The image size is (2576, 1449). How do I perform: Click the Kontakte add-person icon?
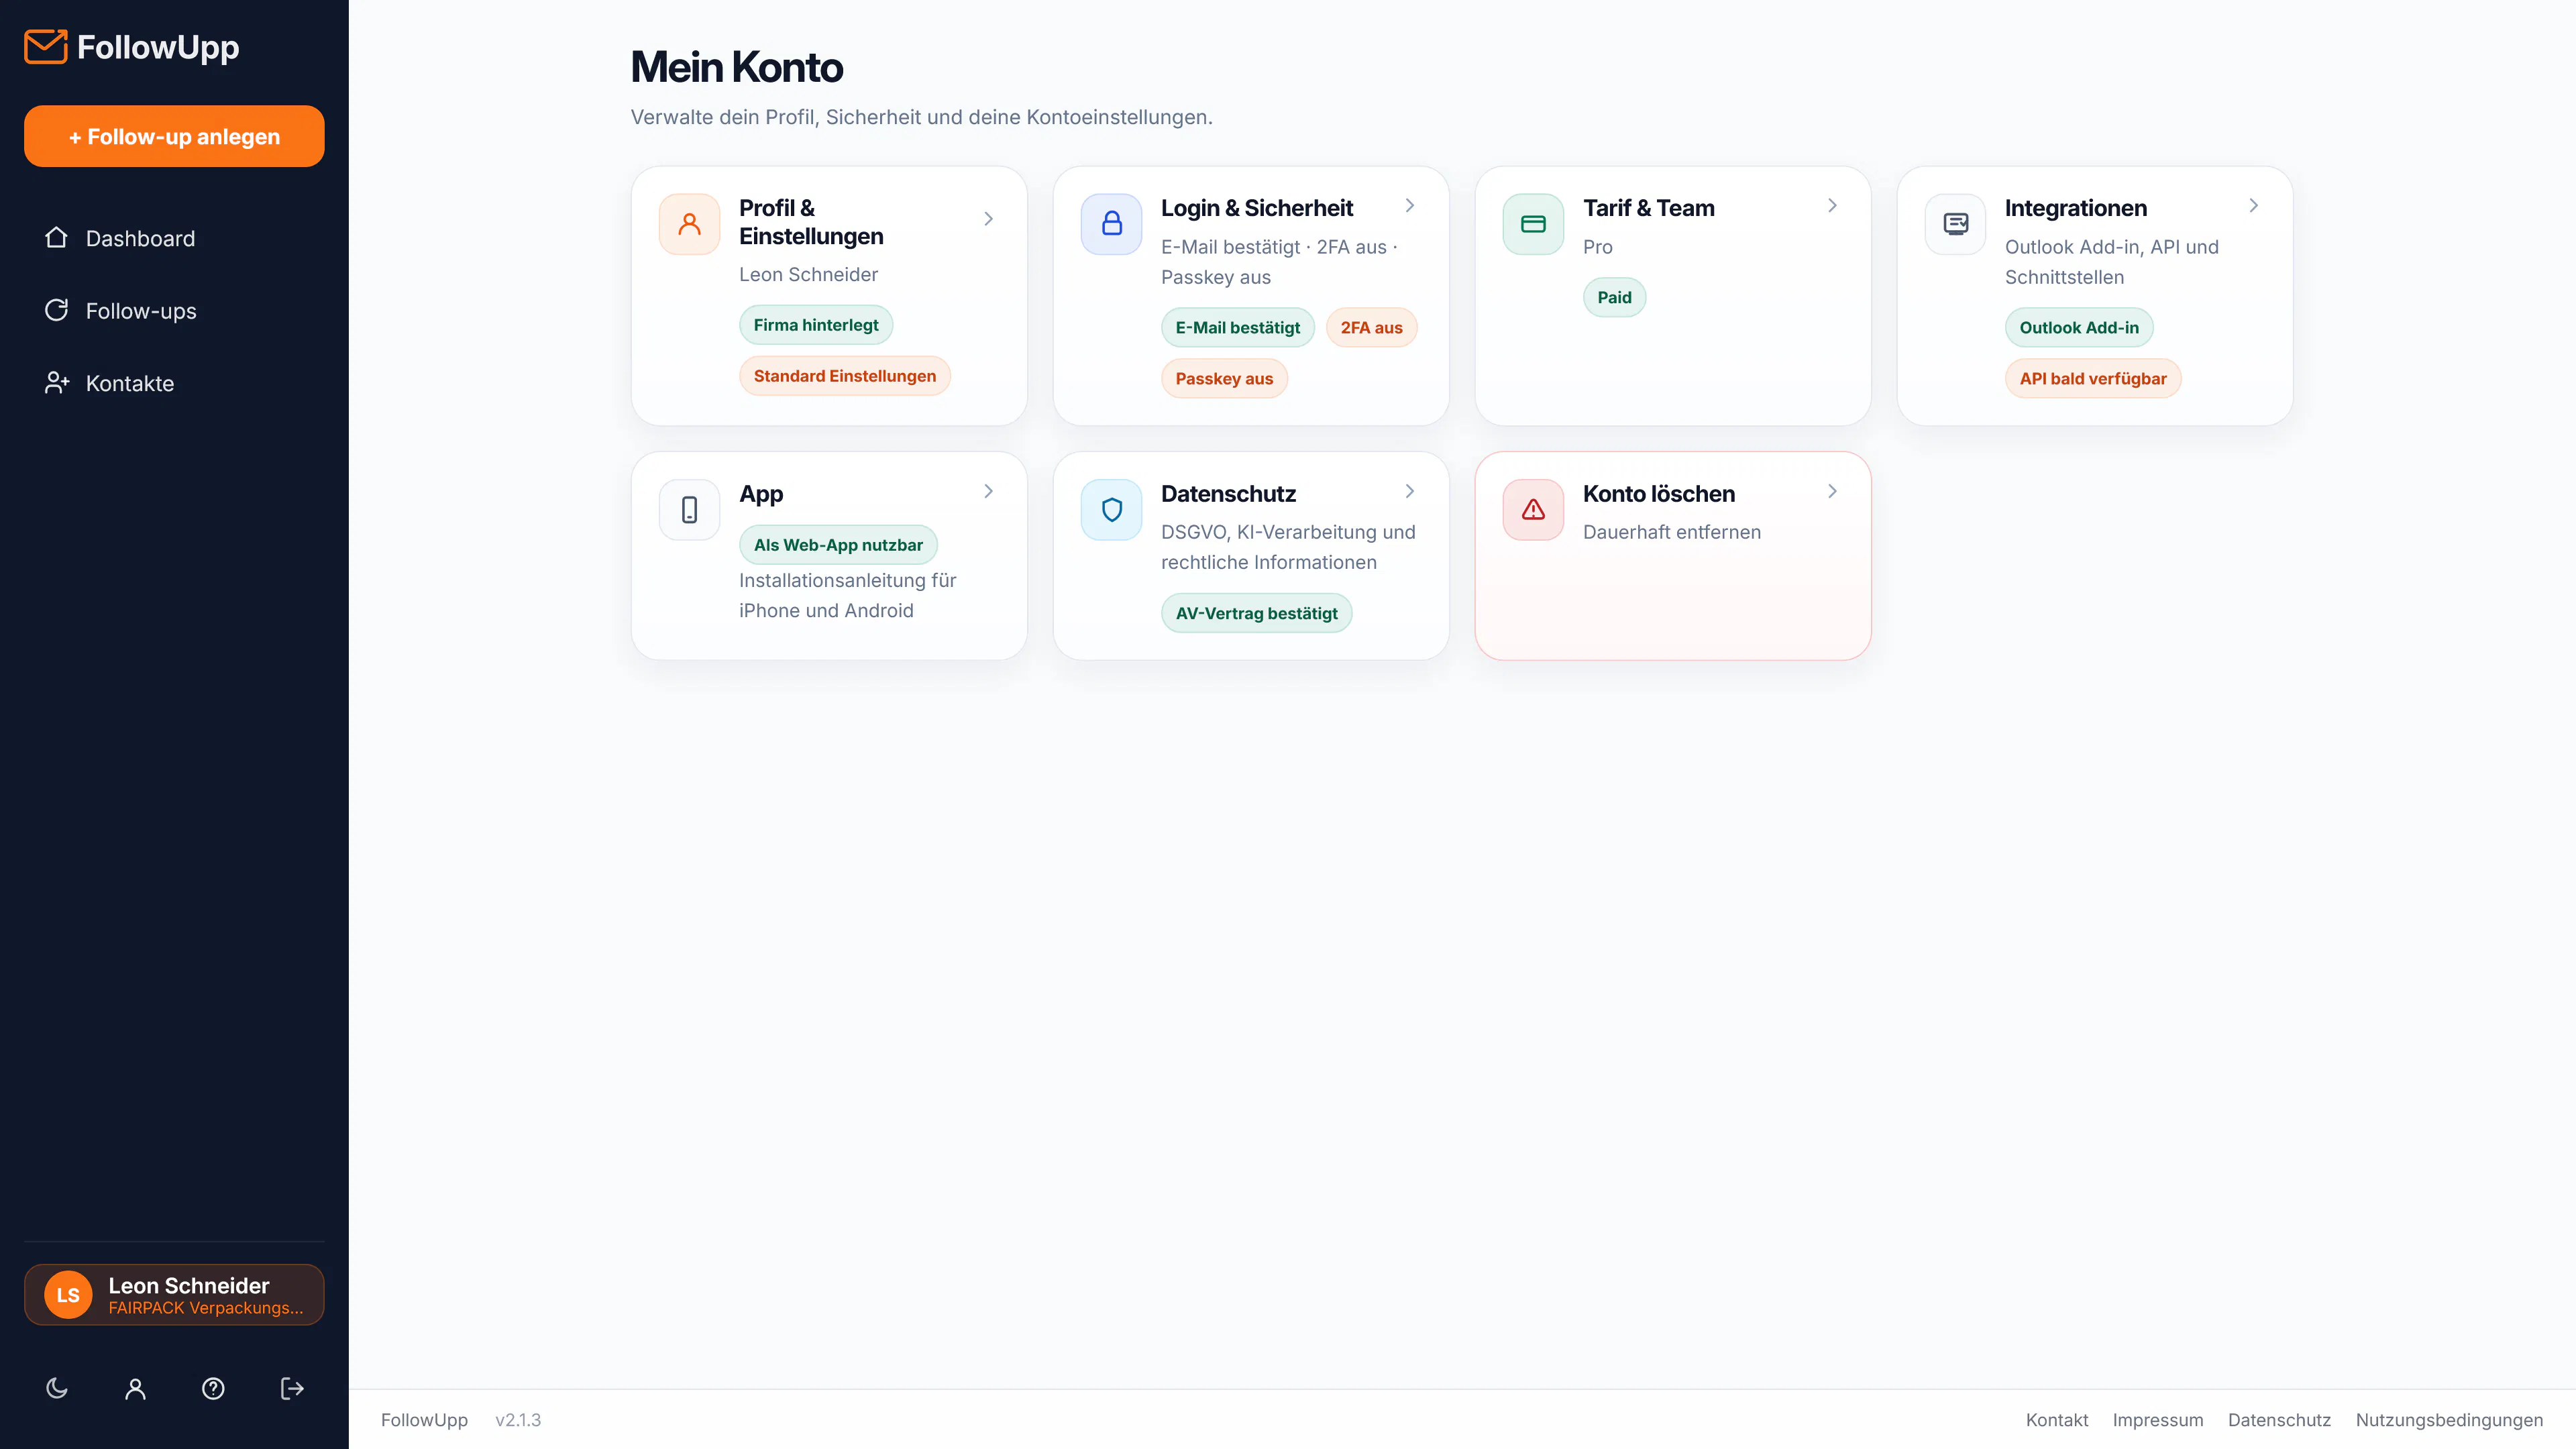pos(57,383)
